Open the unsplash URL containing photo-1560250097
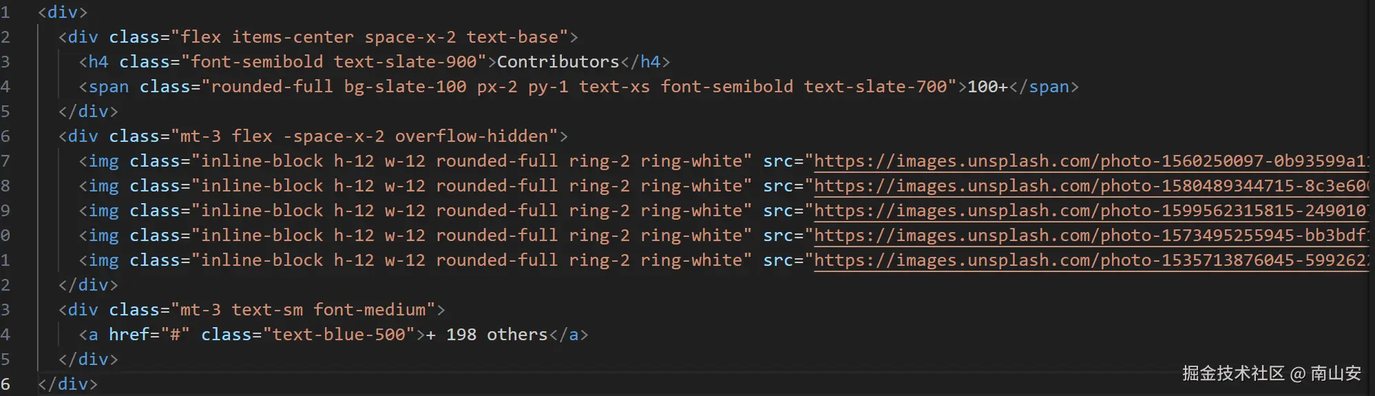 pos(1088,161)
